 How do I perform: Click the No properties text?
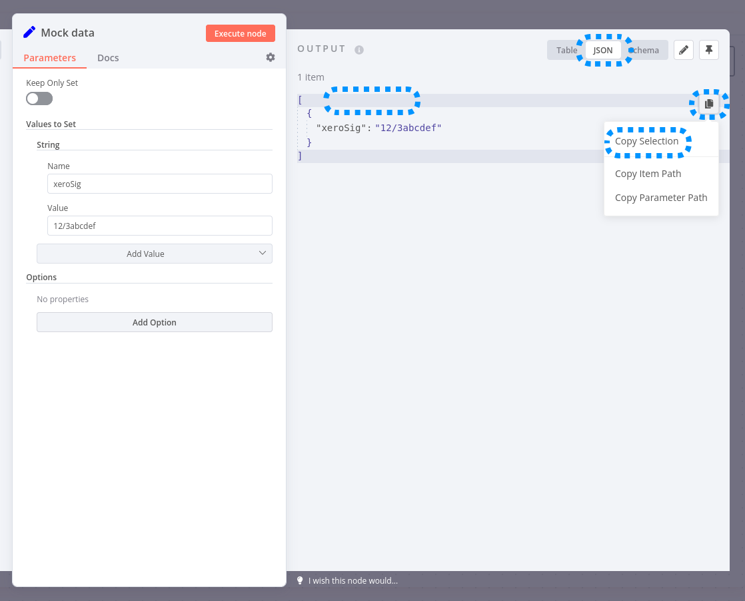(x=63, y=299)
